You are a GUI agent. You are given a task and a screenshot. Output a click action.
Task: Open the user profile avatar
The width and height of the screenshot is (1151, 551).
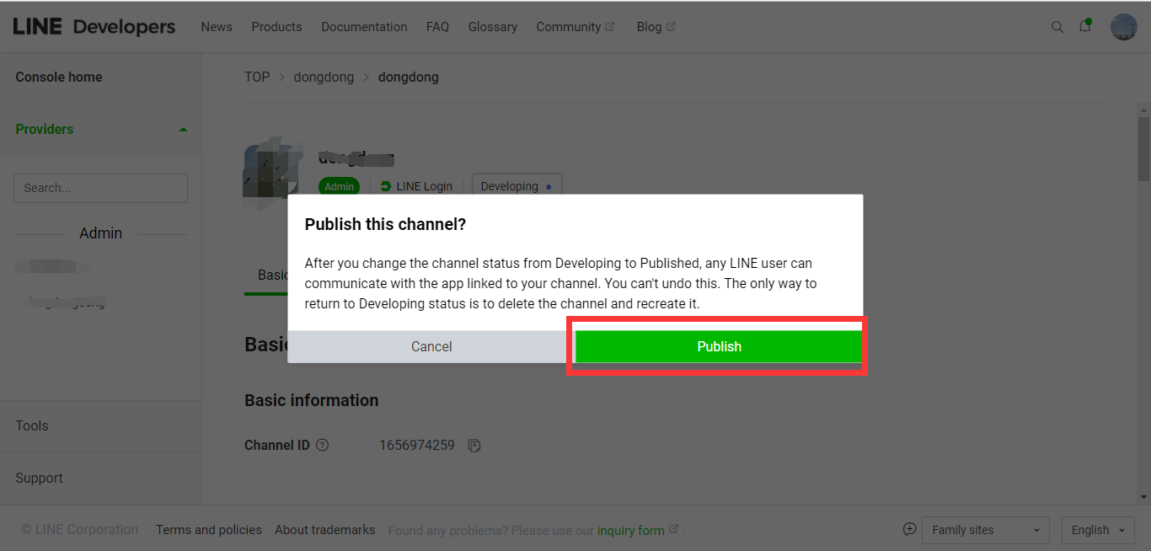click(x=1124, y=27)
